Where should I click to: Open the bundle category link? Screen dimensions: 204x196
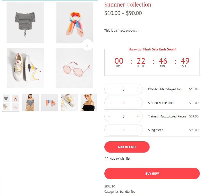(x=125, y=191)
